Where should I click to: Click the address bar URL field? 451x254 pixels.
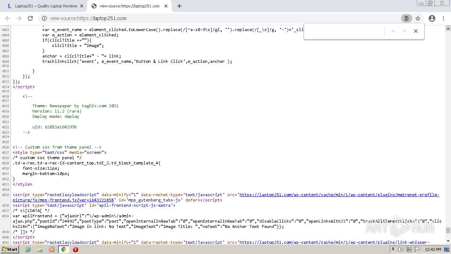tap(222, 18)
